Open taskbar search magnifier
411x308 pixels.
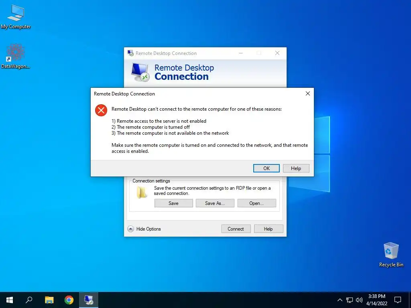[29, 300]
